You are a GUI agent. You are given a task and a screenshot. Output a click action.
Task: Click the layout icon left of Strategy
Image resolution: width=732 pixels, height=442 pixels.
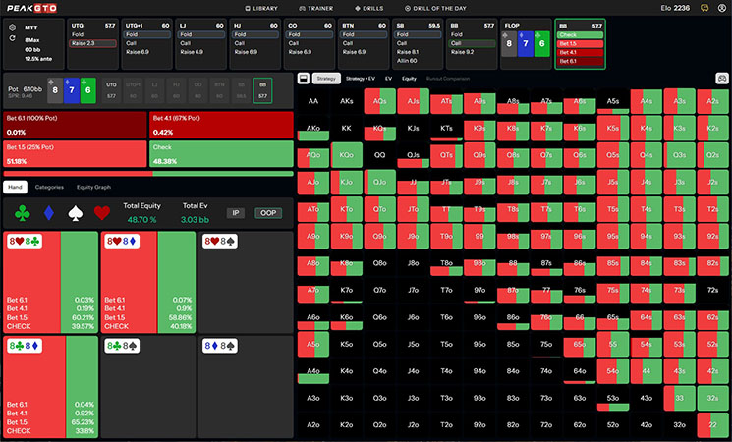click(x=304, y=78)
